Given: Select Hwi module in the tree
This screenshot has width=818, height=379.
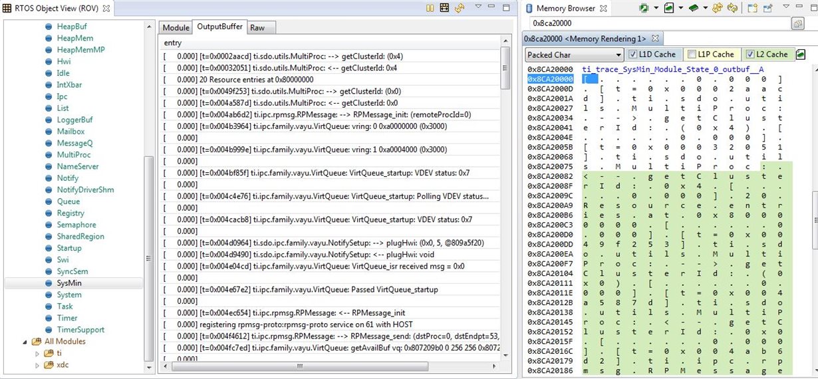Looking at the screenshot, I should point(64,62).
